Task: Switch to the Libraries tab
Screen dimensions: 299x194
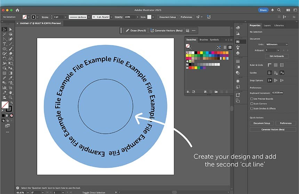Action: pyautogui.click(x=279, y=26)
